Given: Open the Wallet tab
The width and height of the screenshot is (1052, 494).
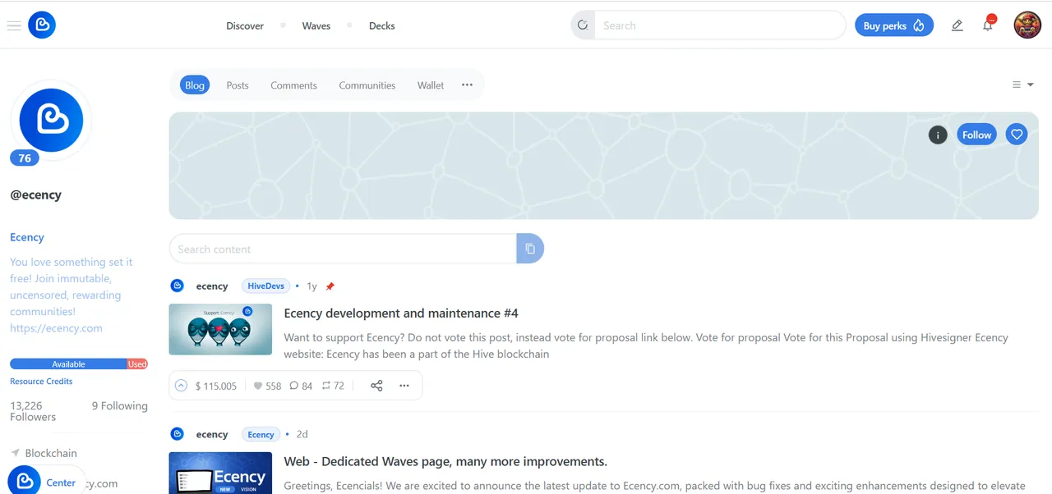Looking at the screenshot, I should click(x=431, y=85).
